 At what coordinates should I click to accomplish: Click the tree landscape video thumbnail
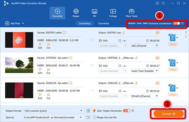(19, 65)
